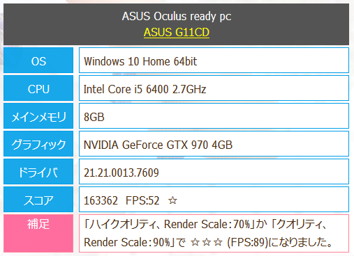Viewport: 354px width, 256px height.
Task: Click the FPS:52 text
Action: coord(142,200)
